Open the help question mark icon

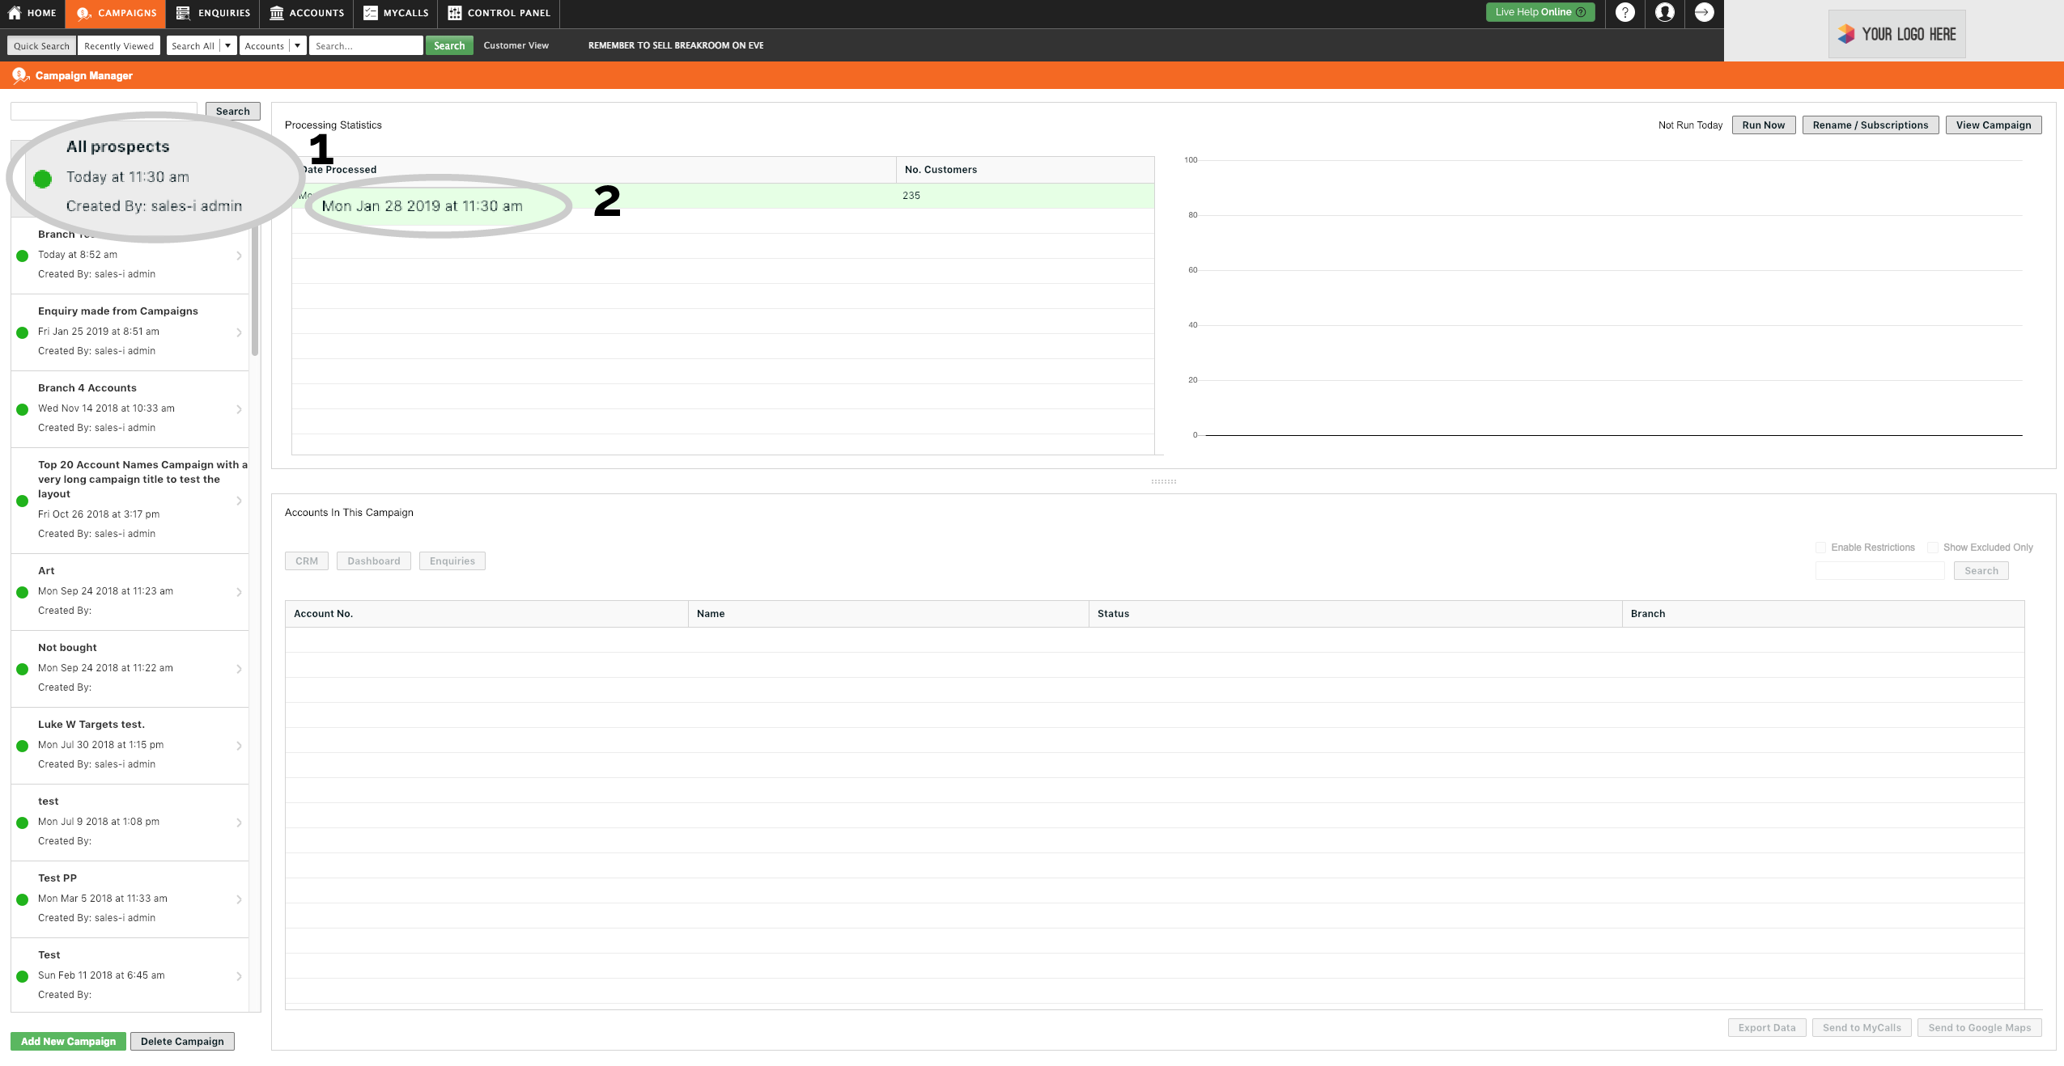(1624, 12)
